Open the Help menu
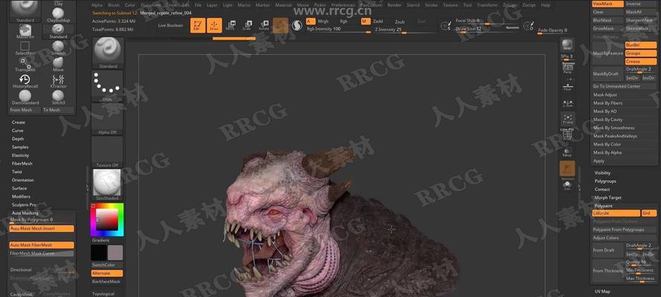 click(x=546, y=5)
